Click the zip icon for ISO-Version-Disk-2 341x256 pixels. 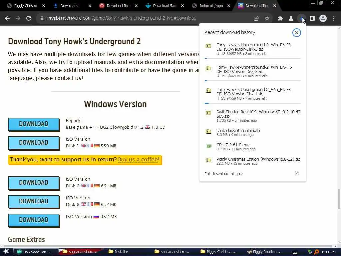click(208, 68)
